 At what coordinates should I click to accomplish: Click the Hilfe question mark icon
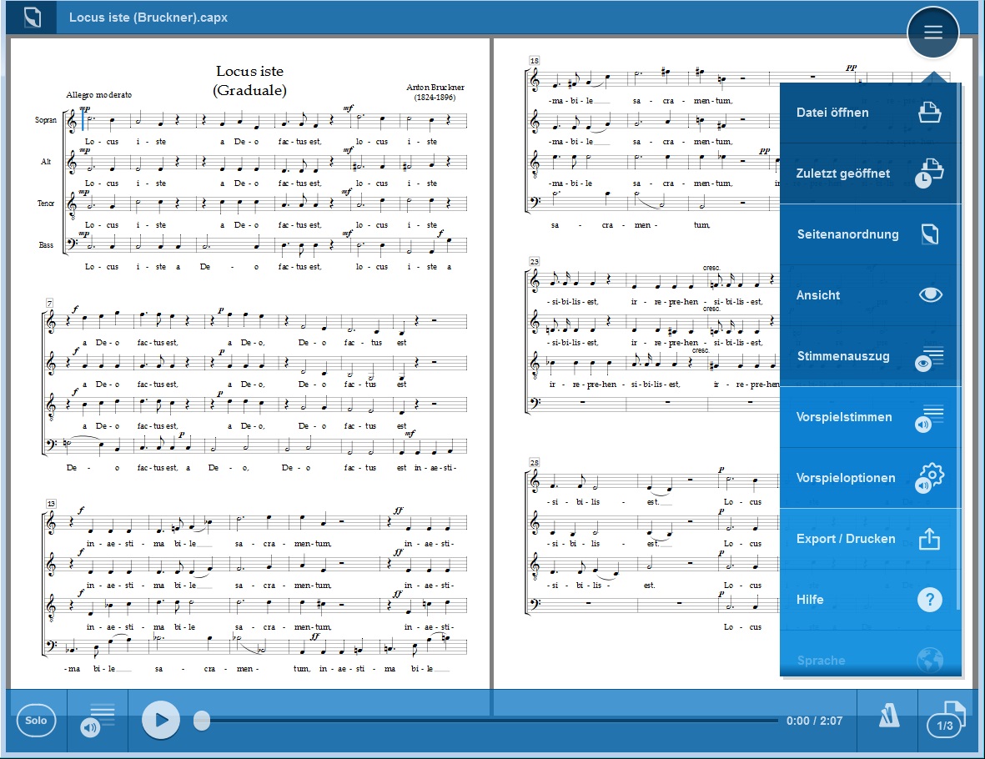click(x=929, y=600)
